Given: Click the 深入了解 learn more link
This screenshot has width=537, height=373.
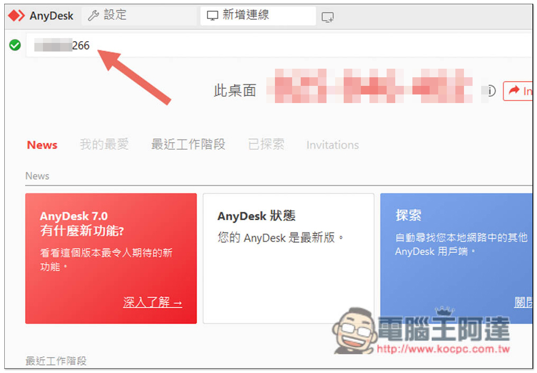Looking at the screenshot, I should (x=153, y=302).
